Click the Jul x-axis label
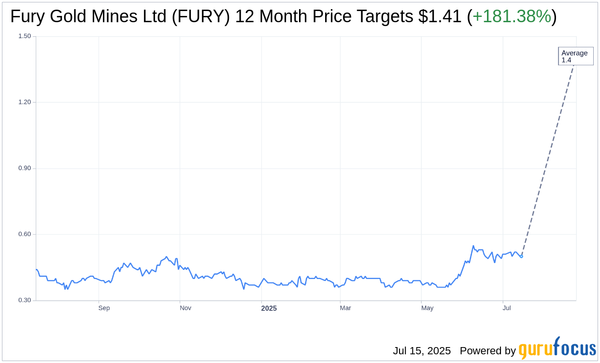600x363 pixels. (507, 308)
